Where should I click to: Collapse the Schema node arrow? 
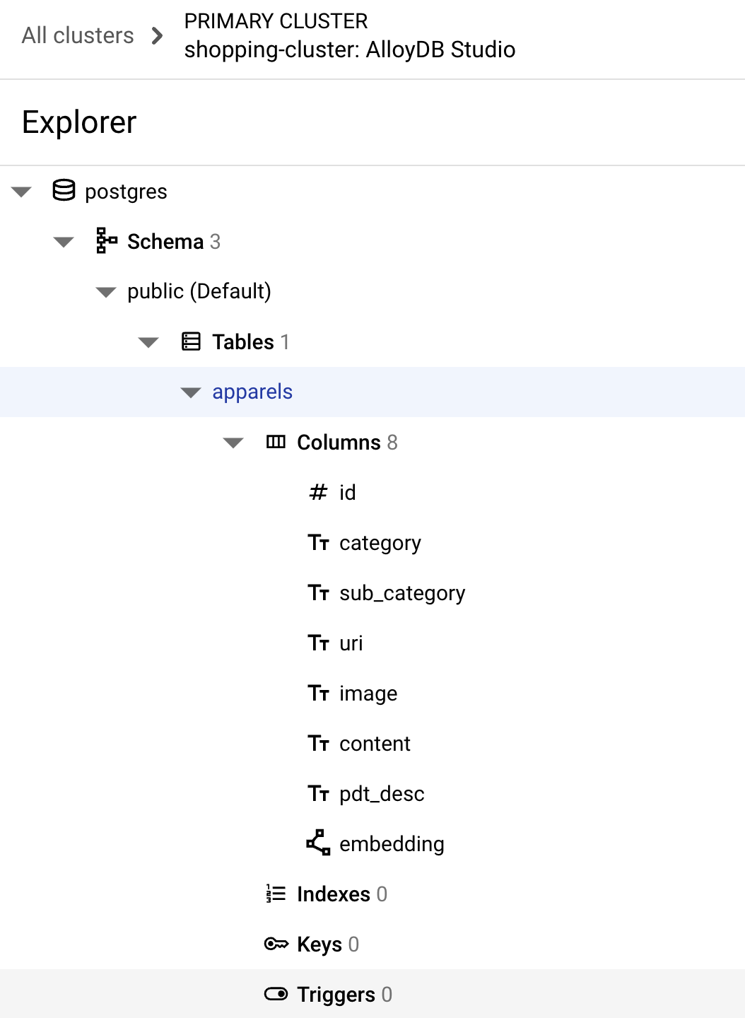tap(64, 242)
